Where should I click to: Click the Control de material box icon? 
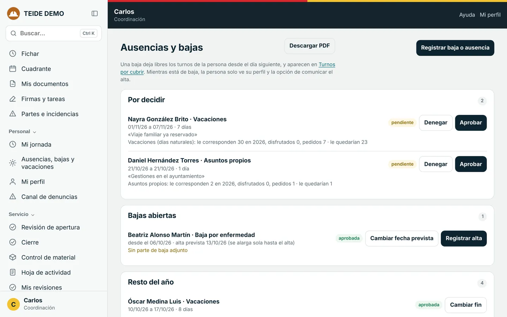pos(13,257)
